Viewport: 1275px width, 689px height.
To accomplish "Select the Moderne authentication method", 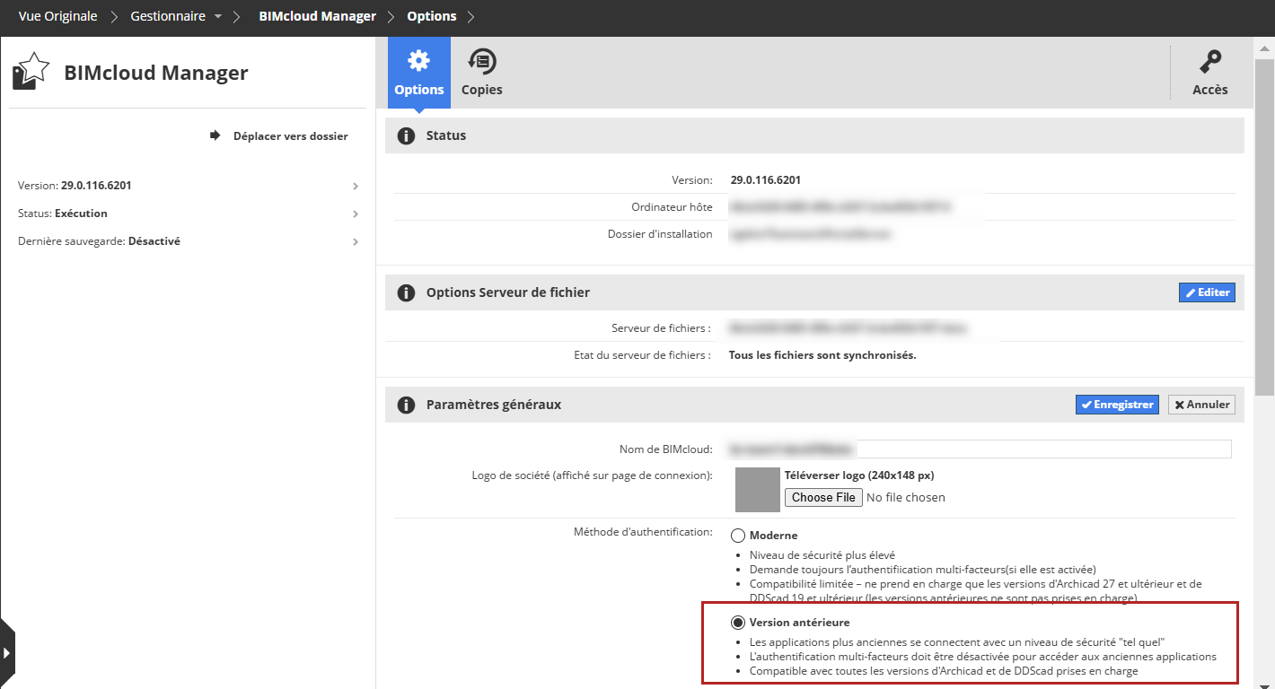I will [x=738, y=536].
